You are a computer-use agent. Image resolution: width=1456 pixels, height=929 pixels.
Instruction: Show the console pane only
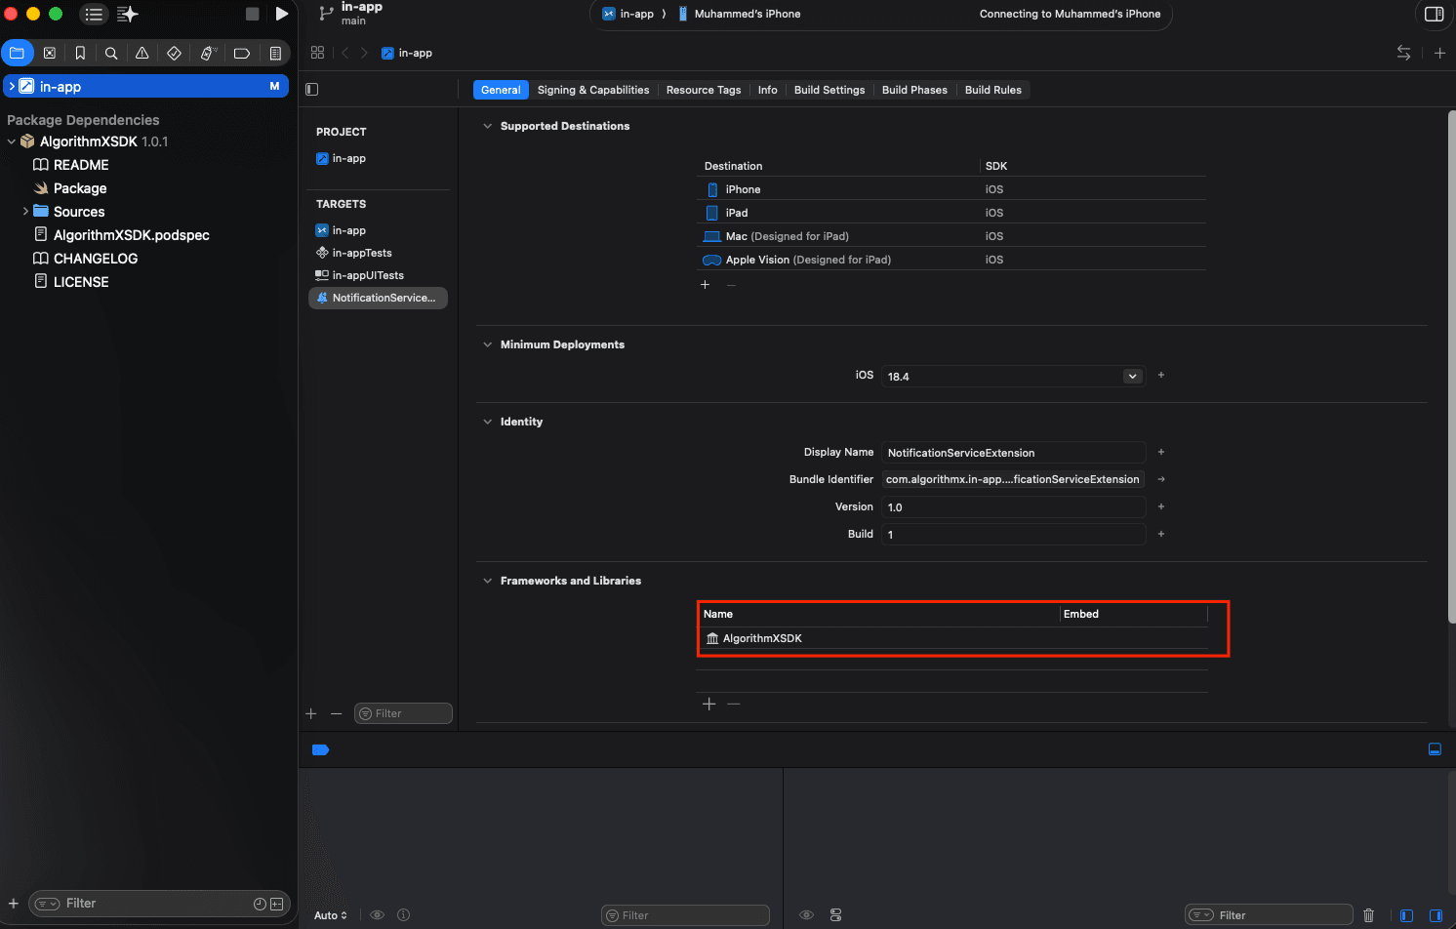[x=1436, y=915]
